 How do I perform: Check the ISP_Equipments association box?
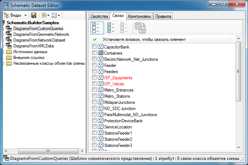[x=94, y=78]
